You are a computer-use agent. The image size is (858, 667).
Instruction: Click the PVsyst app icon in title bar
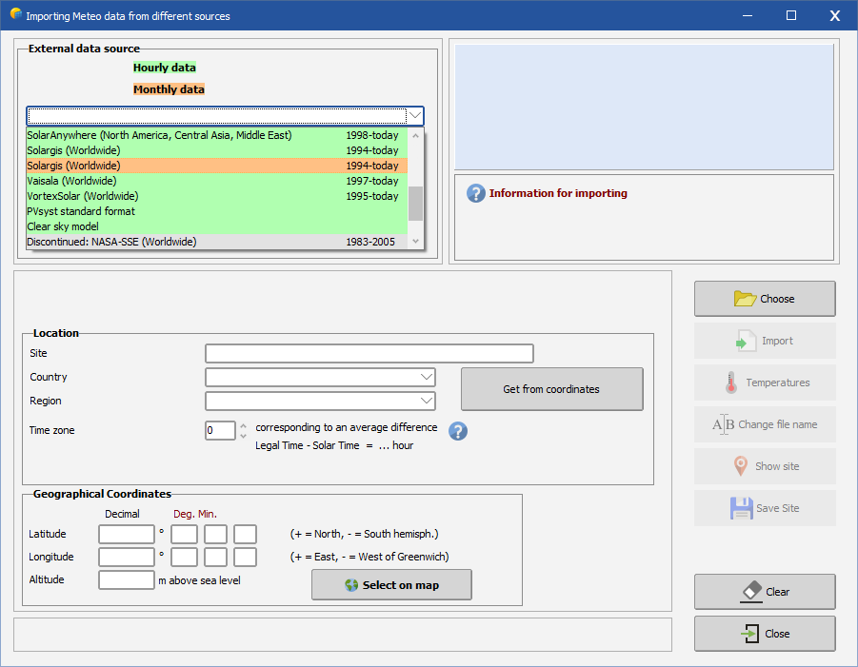[x=16, y=13]
